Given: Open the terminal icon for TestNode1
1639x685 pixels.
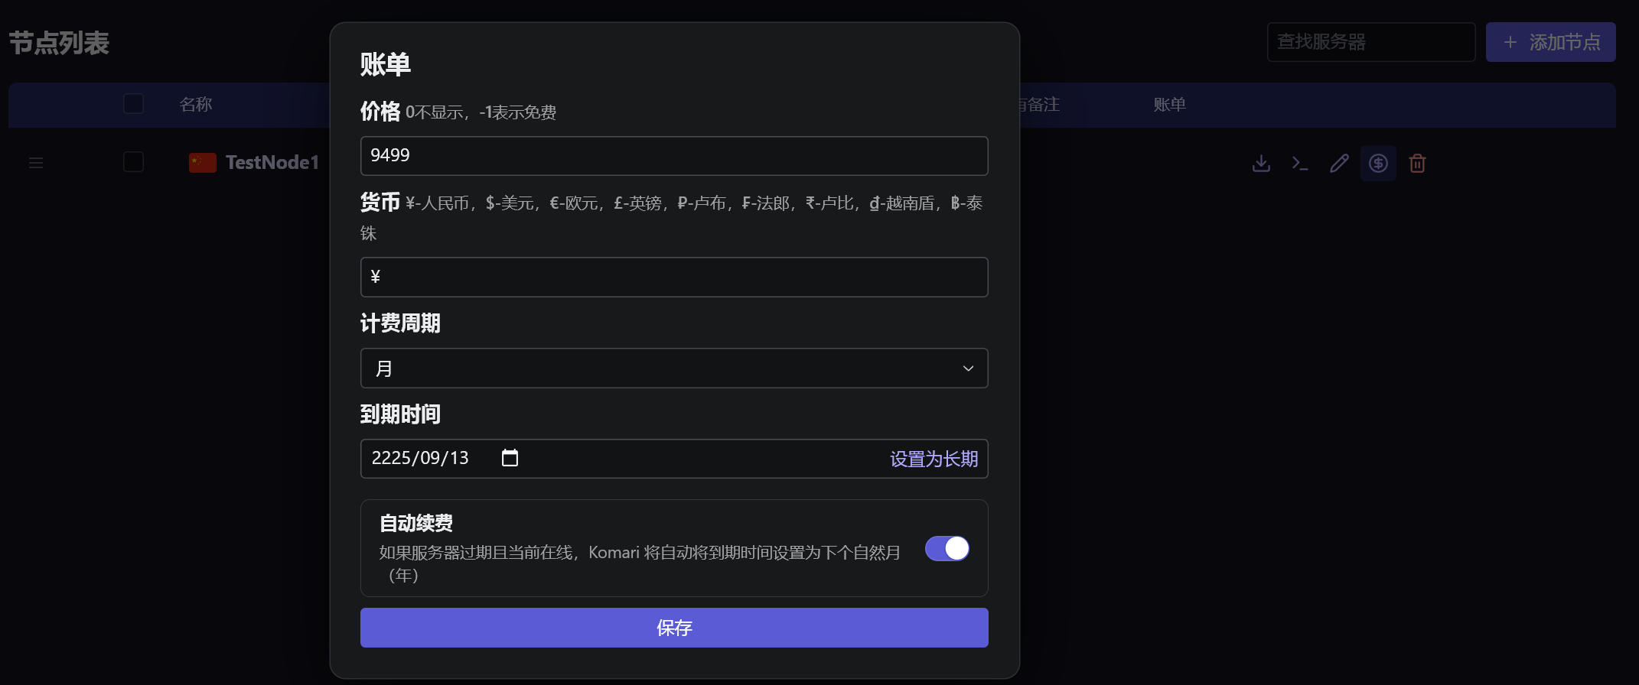Looking at the screenshot, I should pyautogui.click(x=1300, y=163).
